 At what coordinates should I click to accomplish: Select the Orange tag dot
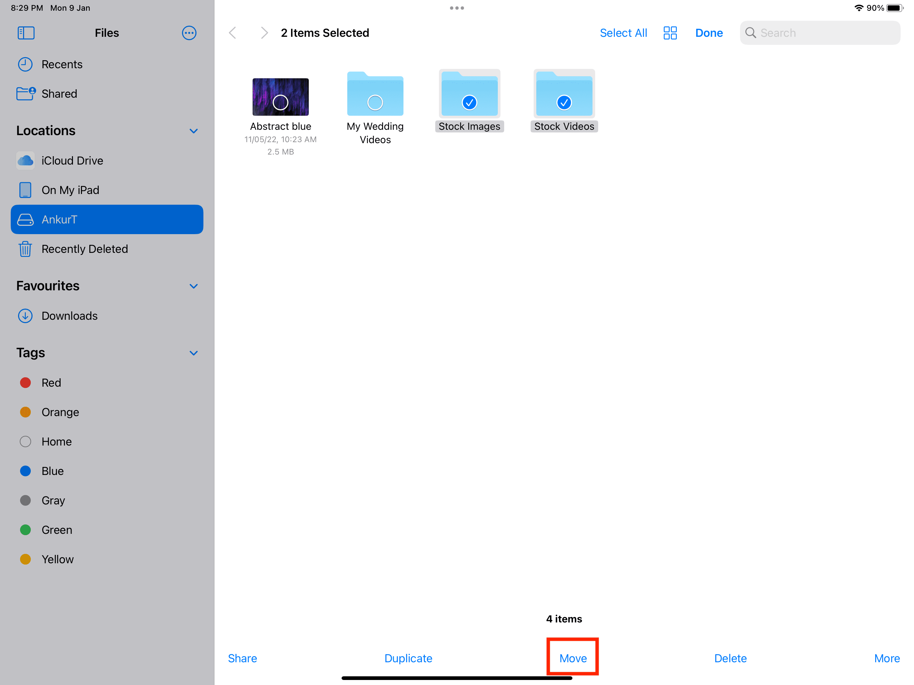(x=25, y=412)
